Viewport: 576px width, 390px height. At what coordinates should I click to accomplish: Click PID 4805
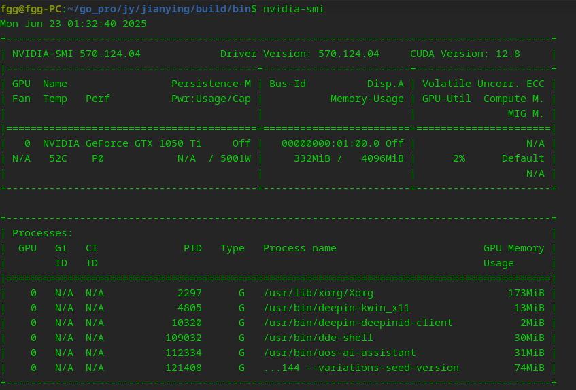[190, 308]
